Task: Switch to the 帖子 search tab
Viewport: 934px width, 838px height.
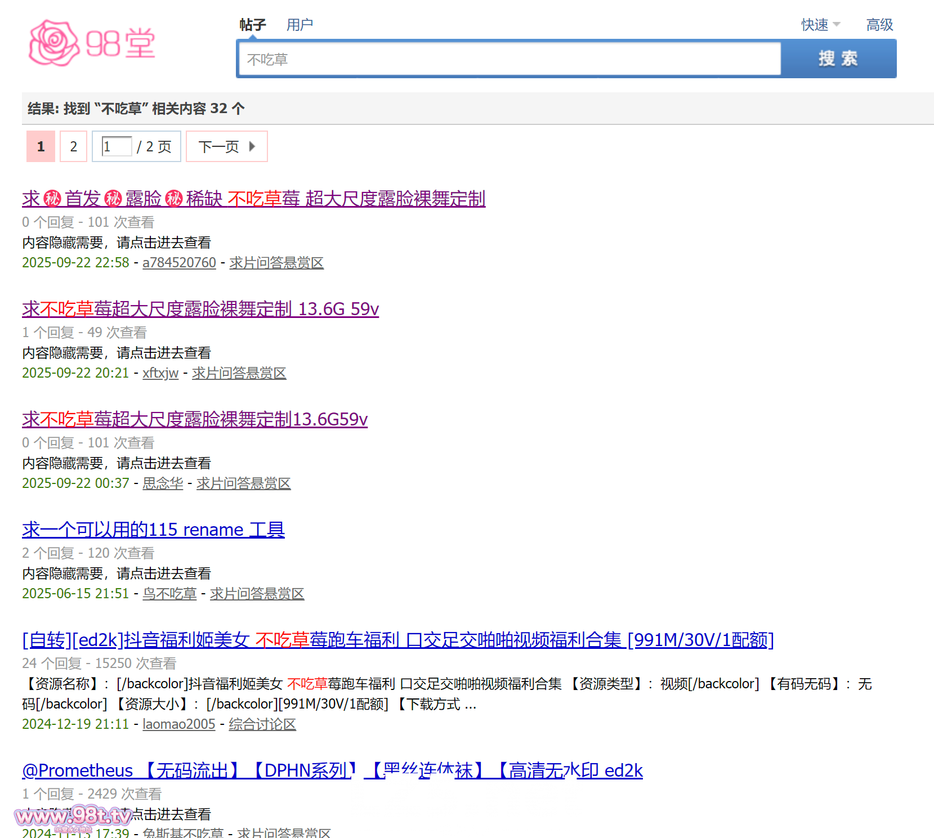Action: pyautogui.click(x=252, y=25)
